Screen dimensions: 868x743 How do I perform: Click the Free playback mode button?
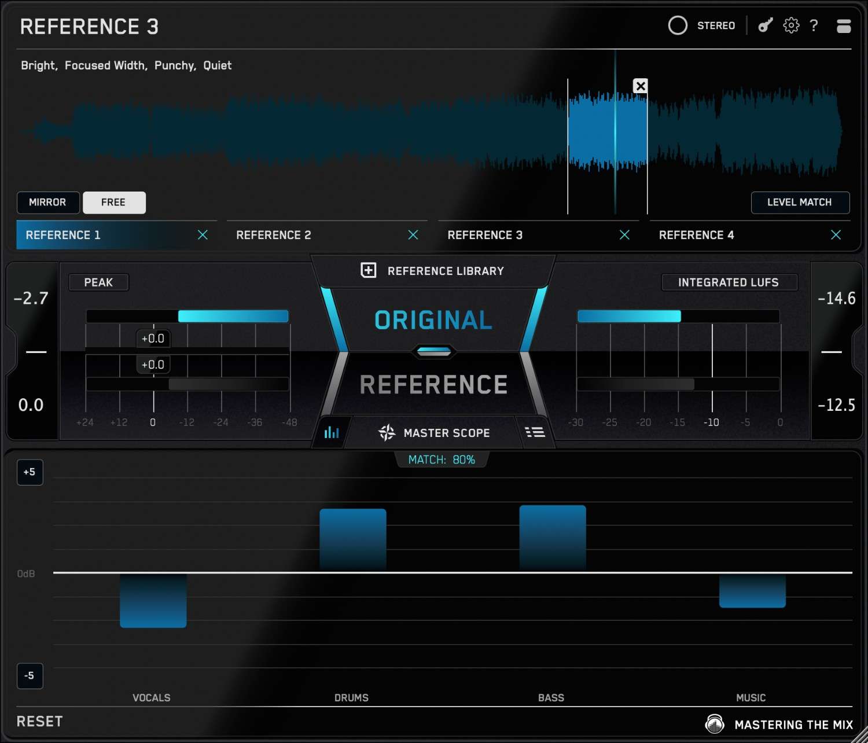pos(114,203)
